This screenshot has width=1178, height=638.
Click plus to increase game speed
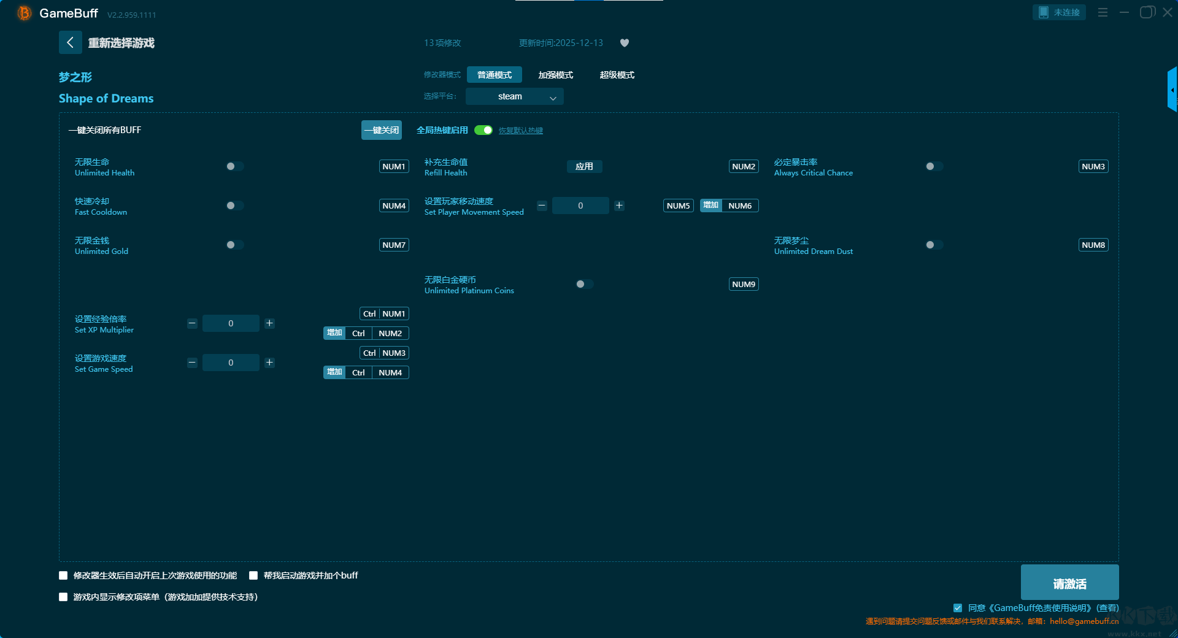[269, 363]
